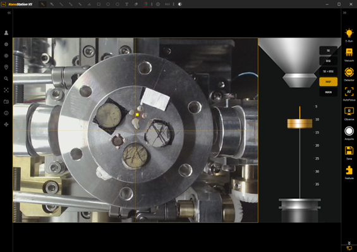Select the SE detector mode
Image resolution: width=357 pixels, height=252 pixels.
pos(328,51)
